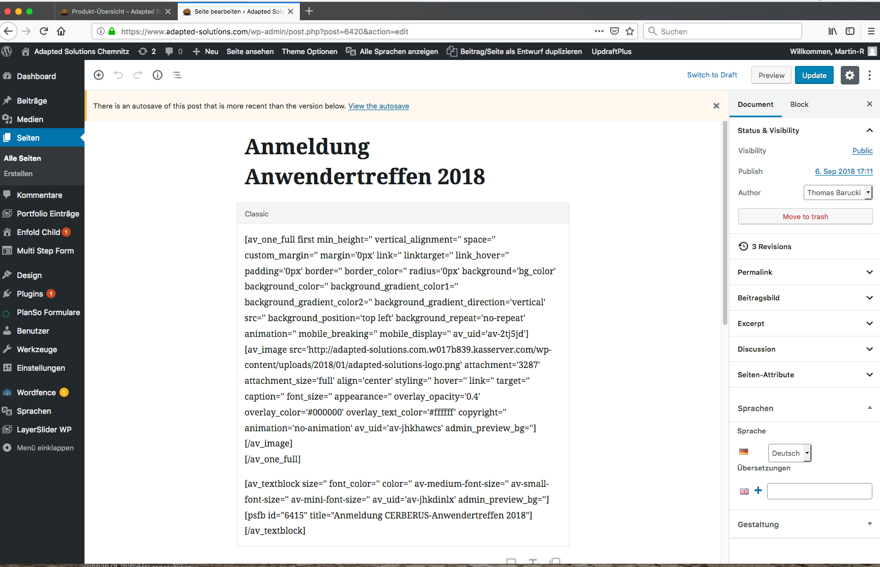Viewport: 880px width, 567px height.
Task: Toggle the settings gear sidebar button
Action: [849, 75]
